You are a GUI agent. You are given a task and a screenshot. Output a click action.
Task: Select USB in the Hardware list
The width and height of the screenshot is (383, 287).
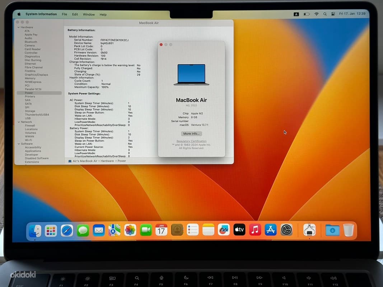coord(28,118)
